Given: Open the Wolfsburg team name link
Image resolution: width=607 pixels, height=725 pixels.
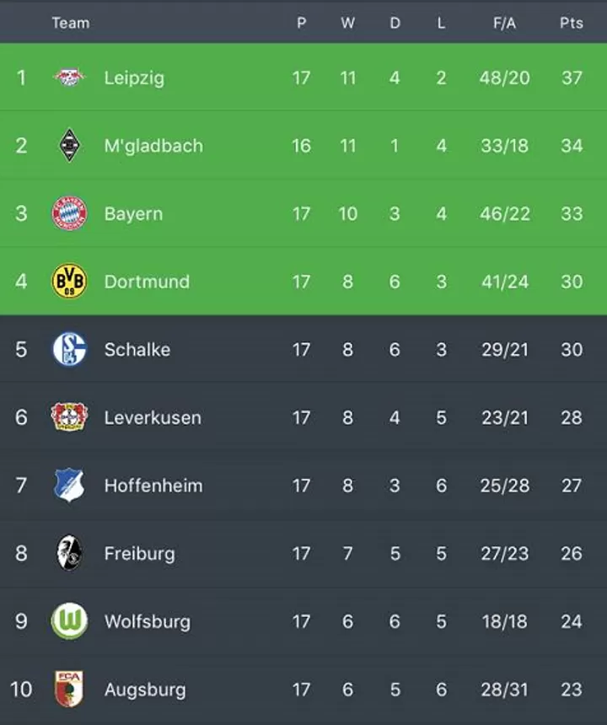Looking at the screenshot, I should [148, 621].
